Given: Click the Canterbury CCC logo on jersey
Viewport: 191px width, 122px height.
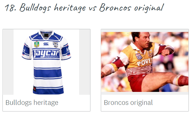Looking at the screenshot, I should (46, 44).
